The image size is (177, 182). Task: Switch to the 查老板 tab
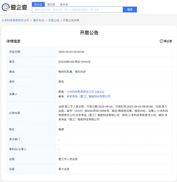tap(51, 4)
